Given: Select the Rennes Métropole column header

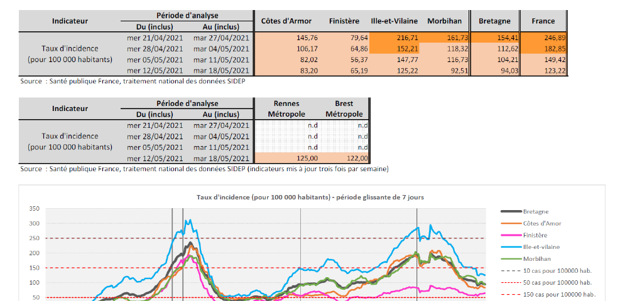Looking at the screenshot, I should (286, 108).
